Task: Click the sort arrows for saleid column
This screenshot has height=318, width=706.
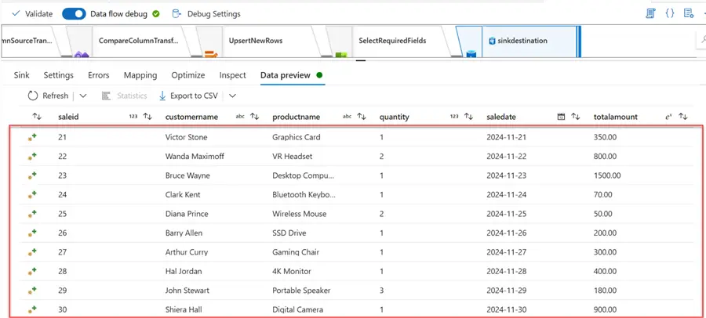Action: click(x=37, y=117)
